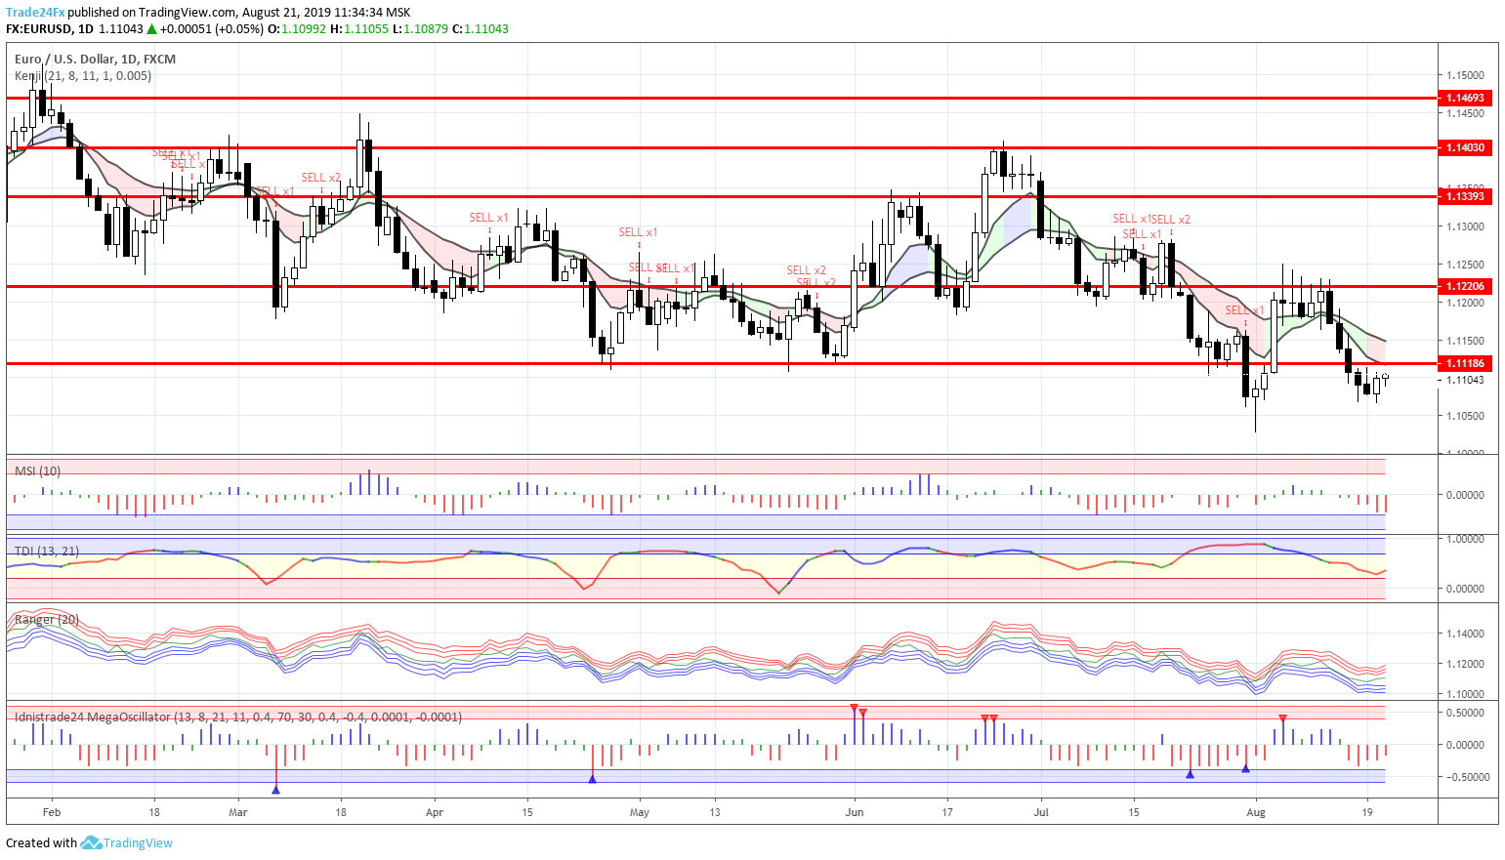Click the 0.50000 MegaOscillator scale value

click(1465, 713)
